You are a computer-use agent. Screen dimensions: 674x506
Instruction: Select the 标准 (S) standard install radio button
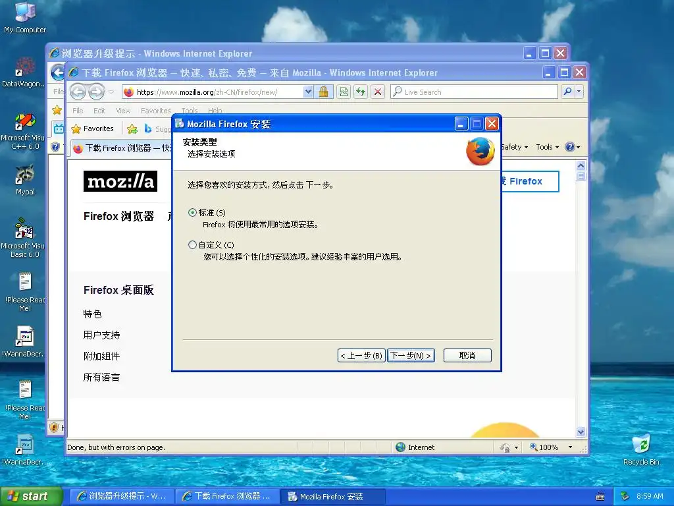point(192,213)
